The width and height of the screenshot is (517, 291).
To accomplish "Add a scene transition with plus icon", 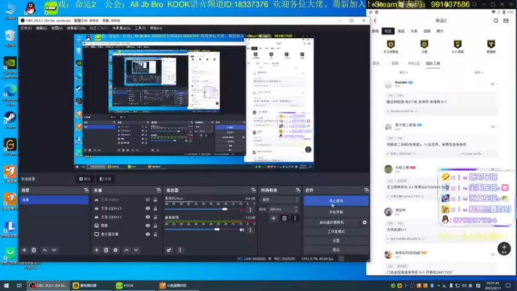I will click(273, 218).
